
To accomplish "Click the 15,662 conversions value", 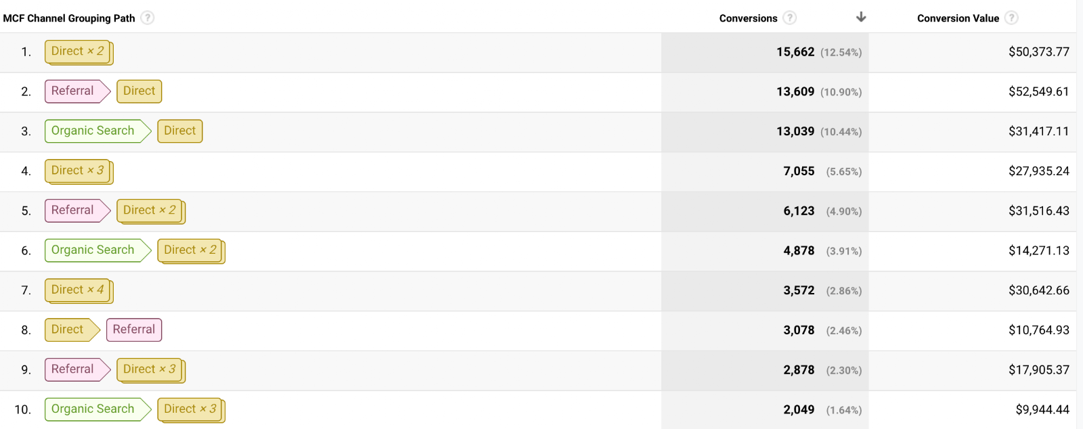I will click(x=795, y=52).
